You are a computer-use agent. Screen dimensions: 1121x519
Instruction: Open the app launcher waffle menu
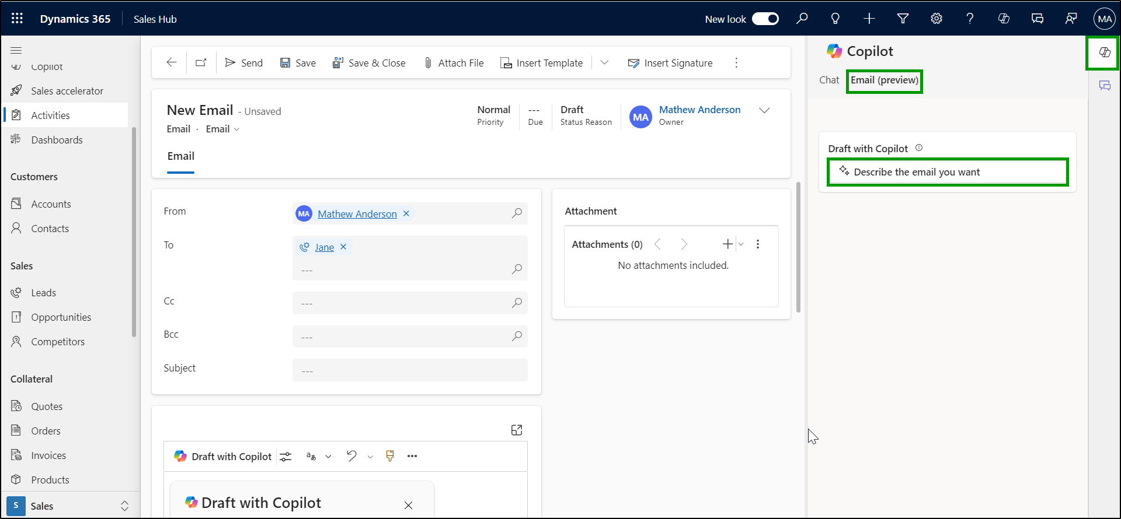17,19
